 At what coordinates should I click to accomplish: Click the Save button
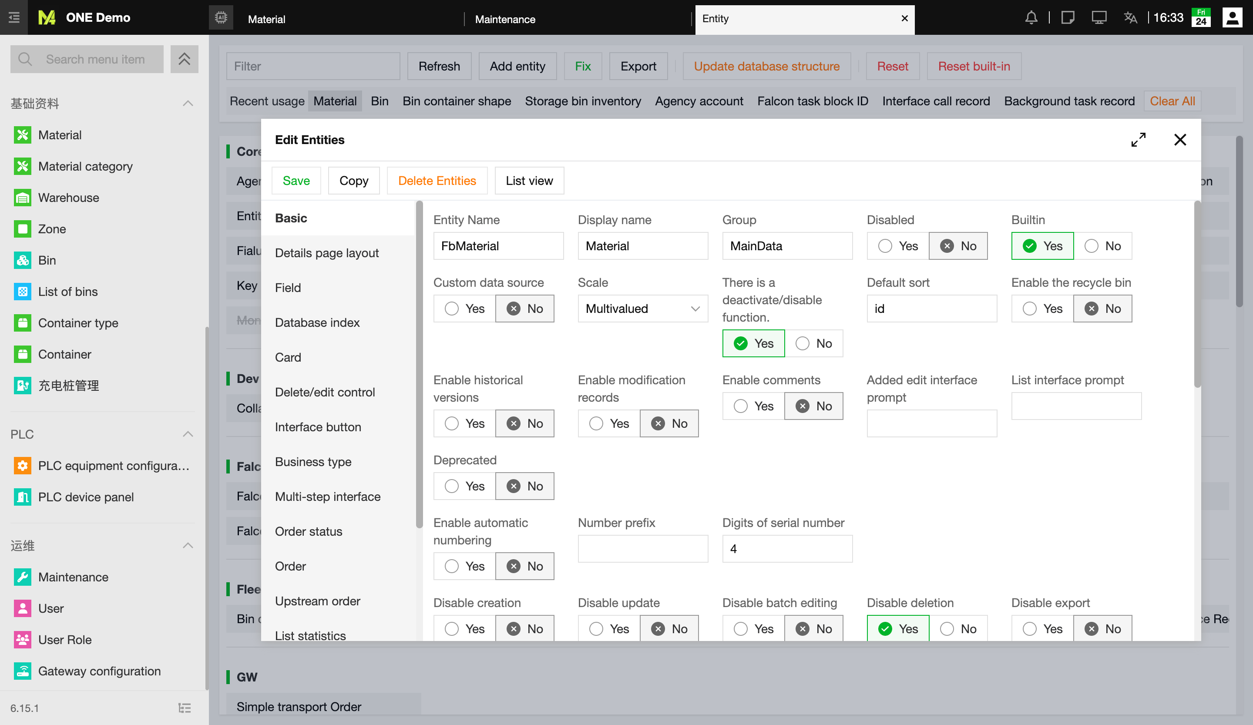tap(296, 181)
